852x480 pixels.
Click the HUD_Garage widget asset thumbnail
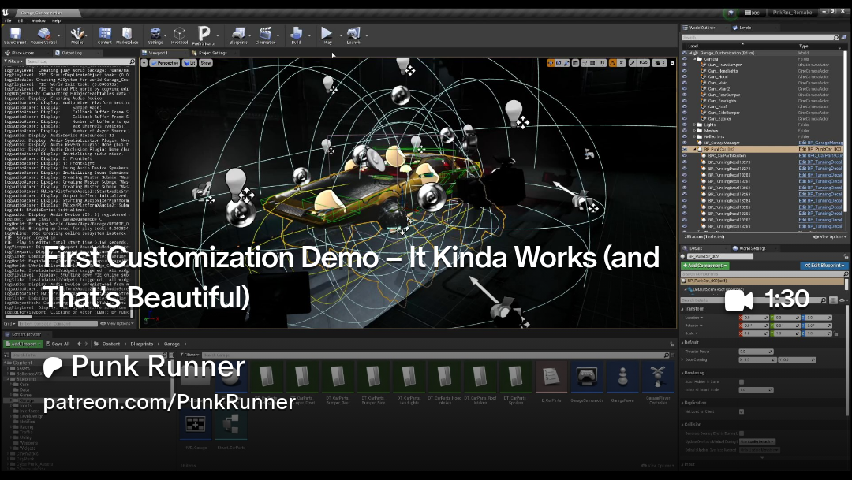click(195, 423)
